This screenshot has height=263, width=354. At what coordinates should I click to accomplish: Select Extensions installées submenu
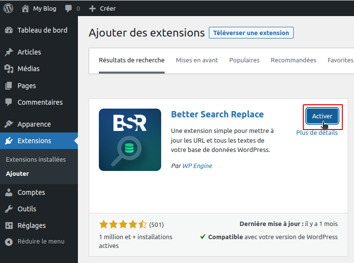[x=36, y=159]
